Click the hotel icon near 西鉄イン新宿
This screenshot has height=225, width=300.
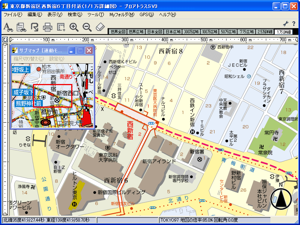click(x=192, y=132)
